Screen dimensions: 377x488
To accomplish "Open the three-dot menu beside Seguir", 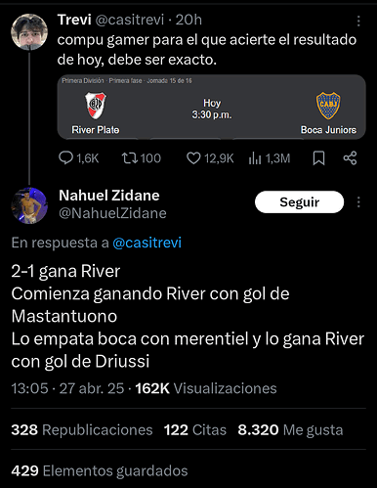I will (x=358, y=202).
